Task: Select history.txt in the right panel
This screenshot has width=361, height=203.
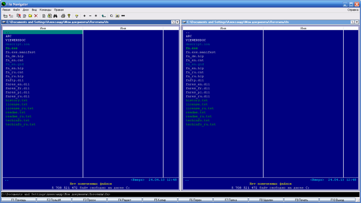Action: 197,100
